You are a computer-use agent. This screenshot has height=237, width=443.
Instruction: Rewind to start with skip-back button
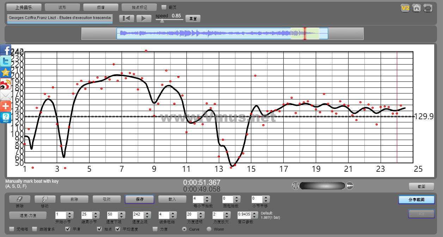coord(127,18)
